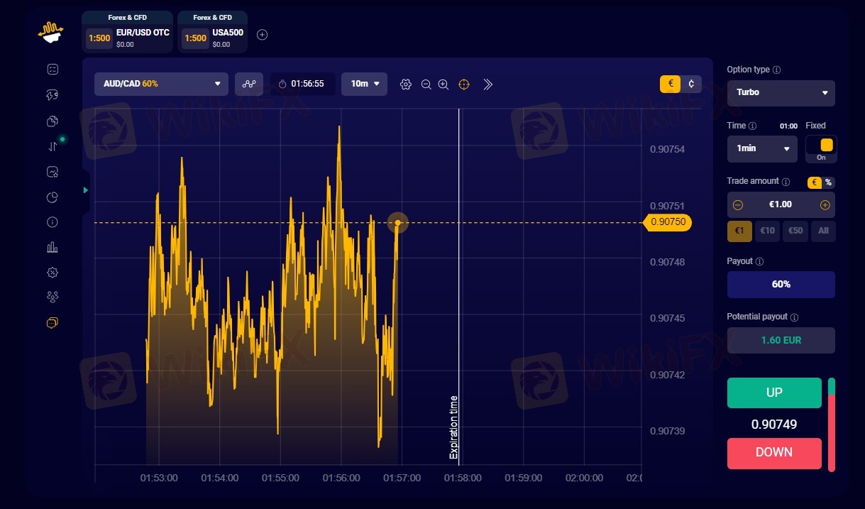
Task: Click the current price dot on the chart
Action: [398, 223]
